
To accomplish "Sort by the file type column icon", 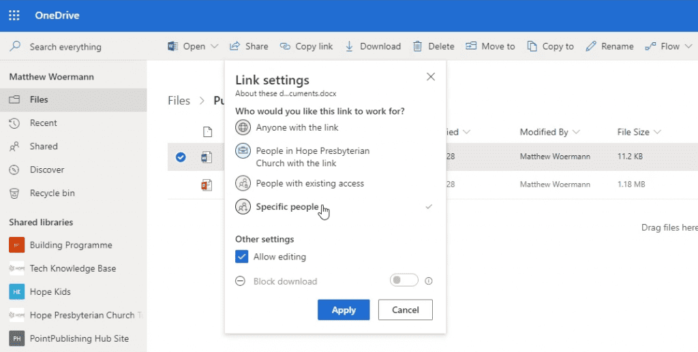I will coord(207,132).
